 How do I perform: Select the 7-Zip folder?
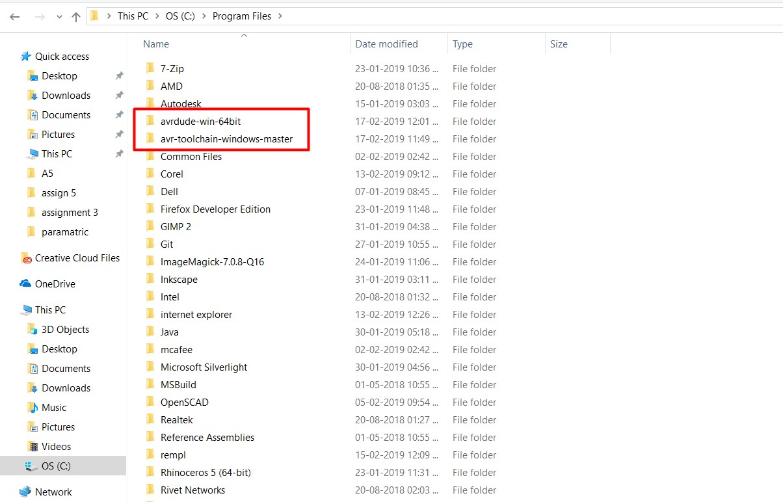[x=172, y=69]
